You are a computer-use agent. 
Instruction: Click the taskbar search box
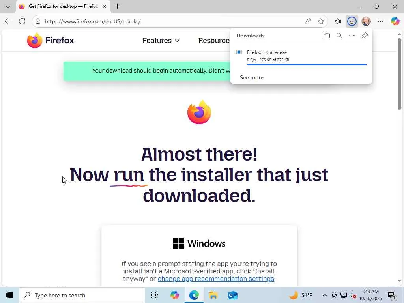coord(82,295)
